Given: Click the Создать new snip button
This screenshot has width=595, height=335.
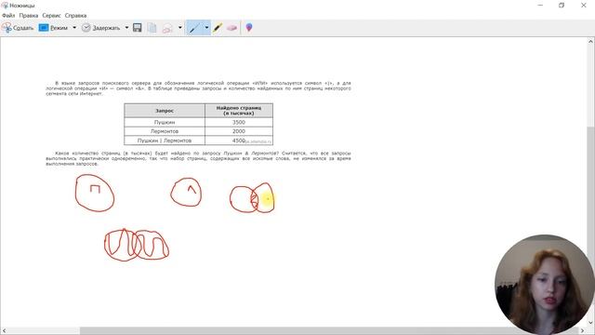Looking at the screenshot, I should (18, 28).
